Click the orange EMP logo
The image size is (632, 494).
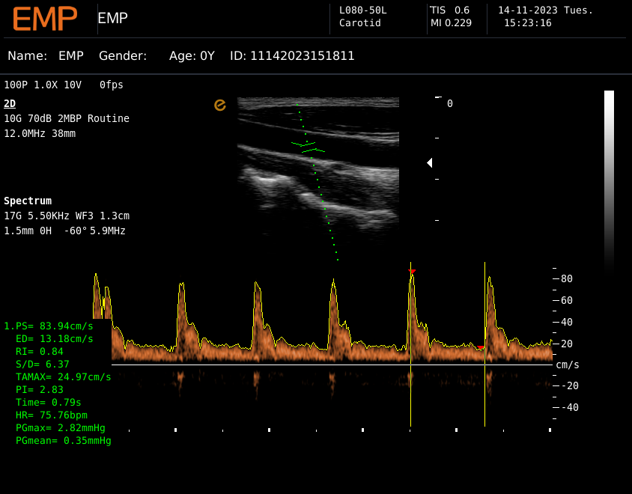click(45, 19)
